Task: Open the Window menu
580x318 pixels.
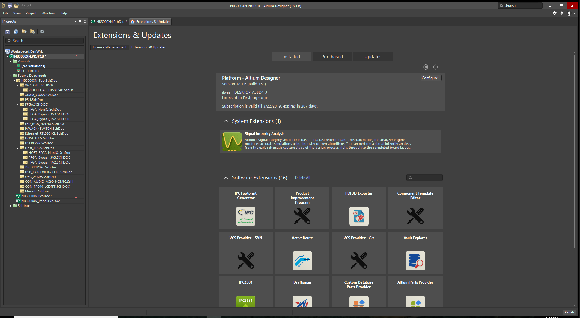Action: (x=48, y=13)
